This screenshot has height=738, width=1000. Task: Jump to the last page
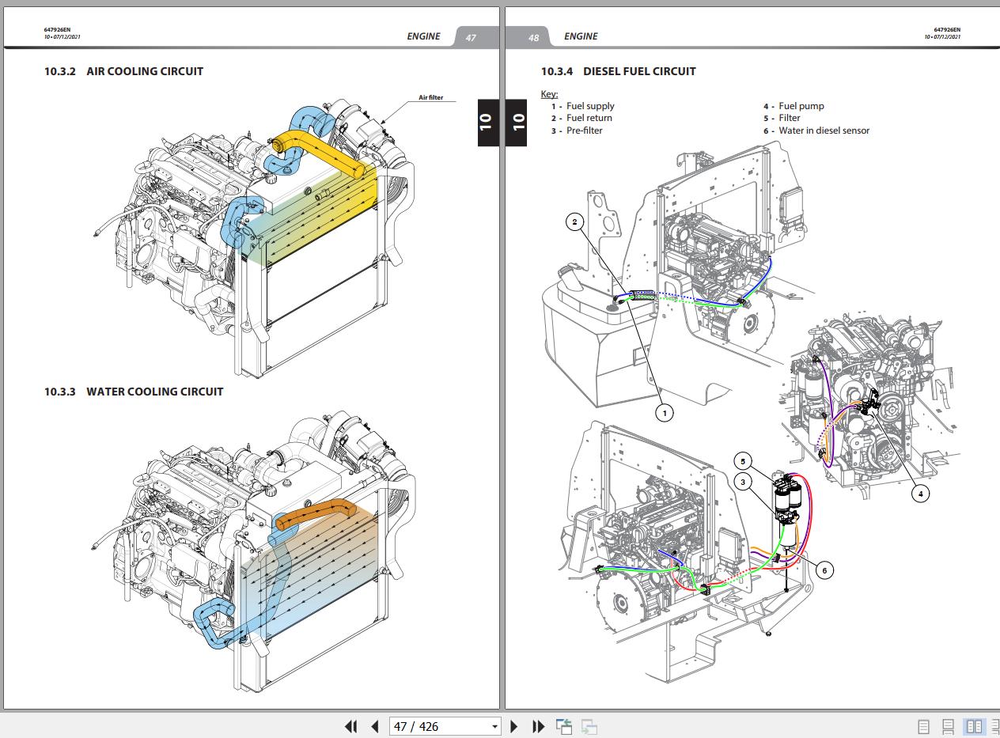click(x=539, y=726)
